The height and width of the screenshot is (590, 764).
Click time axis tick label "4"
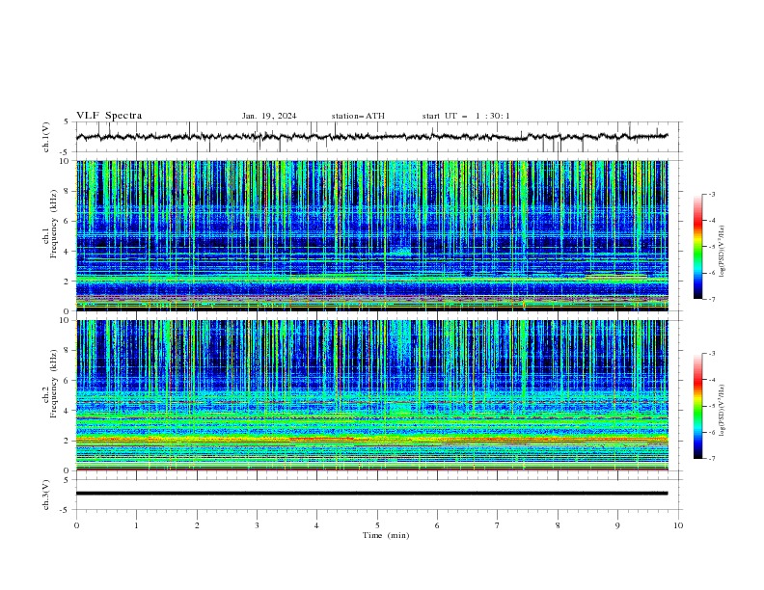[316, 525]
